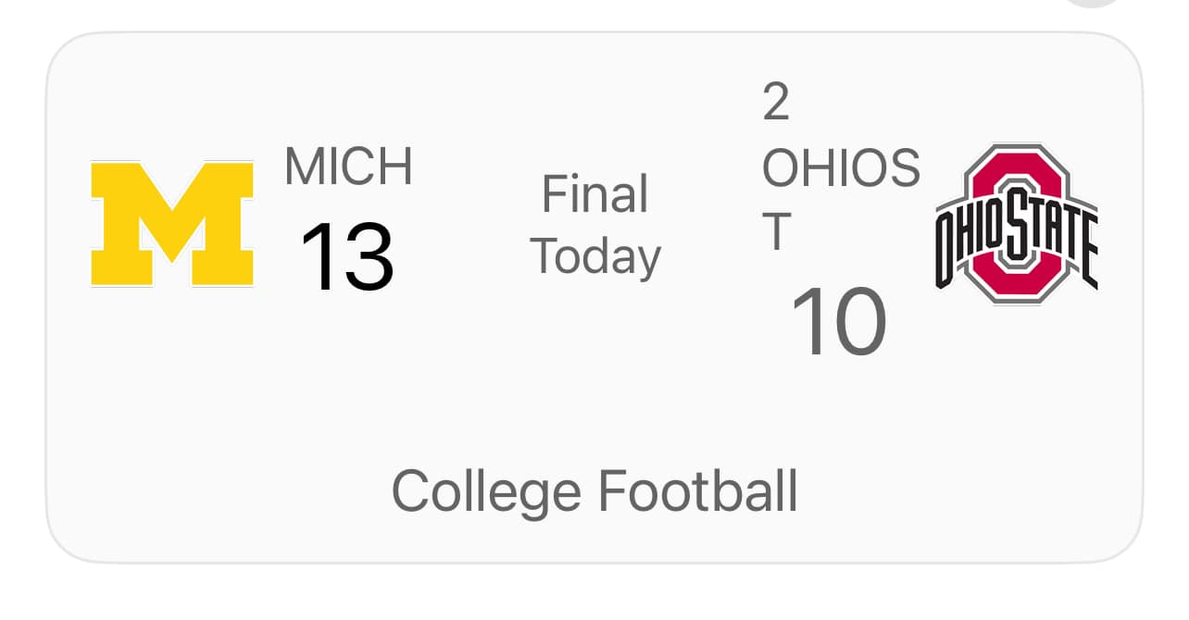Click the word Football in the footer
Screen dimensions: 1189x620
pyautogui.click(x=697, y=490)
